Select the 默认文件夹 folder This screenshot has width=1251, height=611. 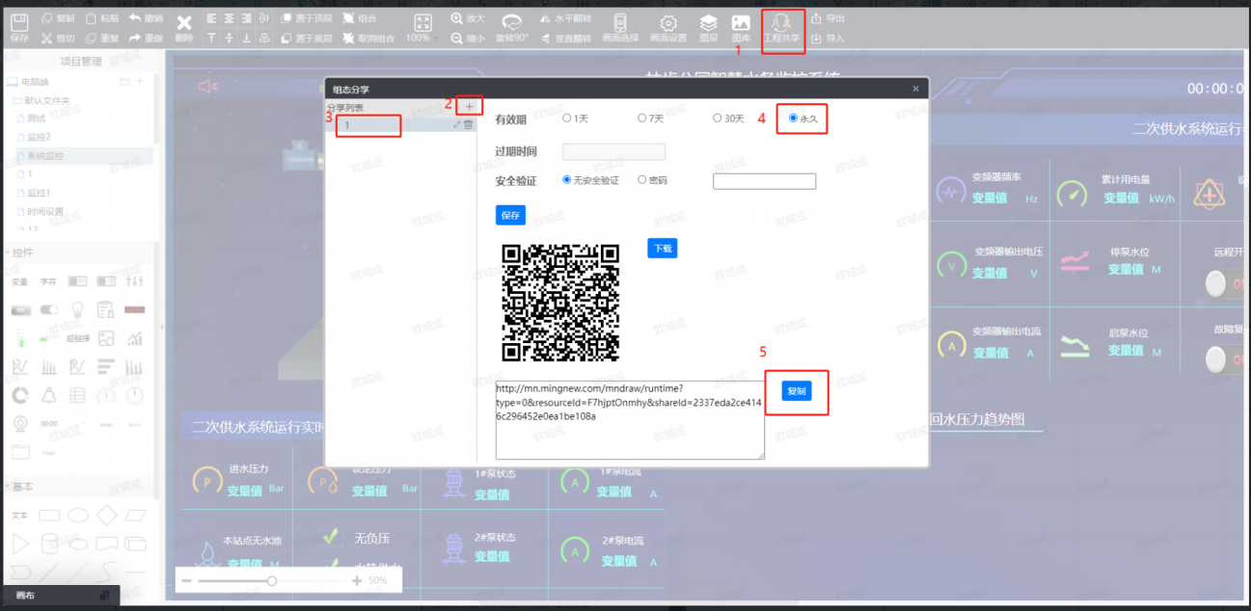tap(41, 100)
